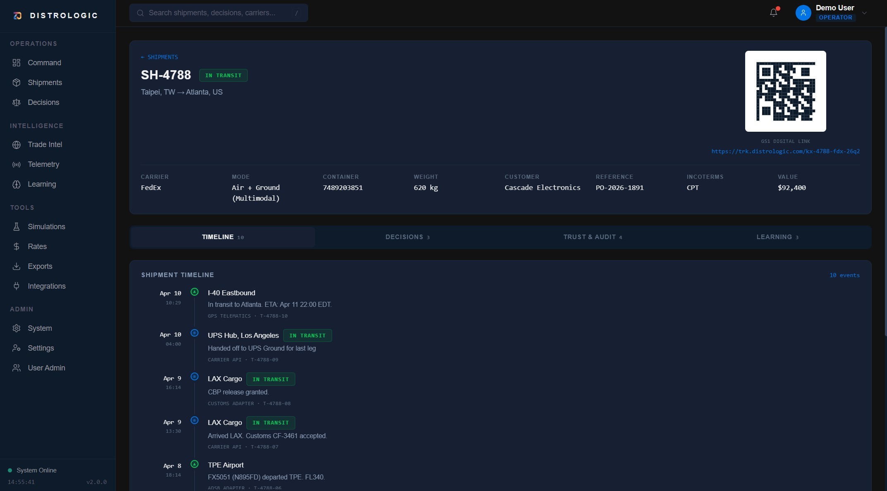The width and height of the screenshot is (887, 491).
Task: Open Learning label in the sidebar
Action: pos(42,184)
